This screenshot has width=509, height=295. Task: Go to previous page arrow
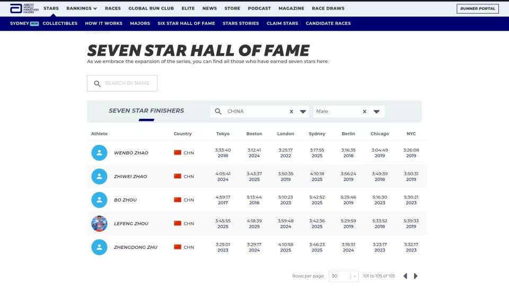coord(405,276)
